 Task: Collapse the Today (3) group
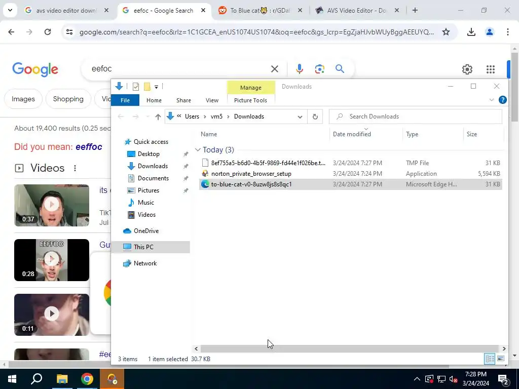[x=198, y=150]
